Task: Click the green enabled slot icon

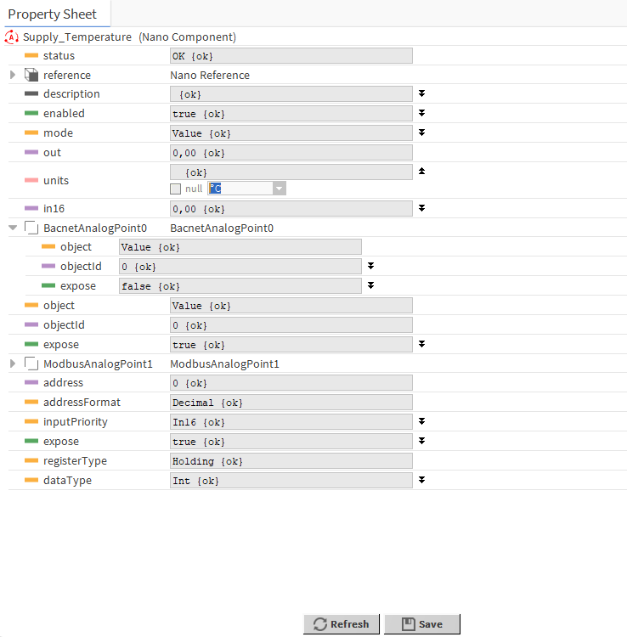Action: pos(31,114)
